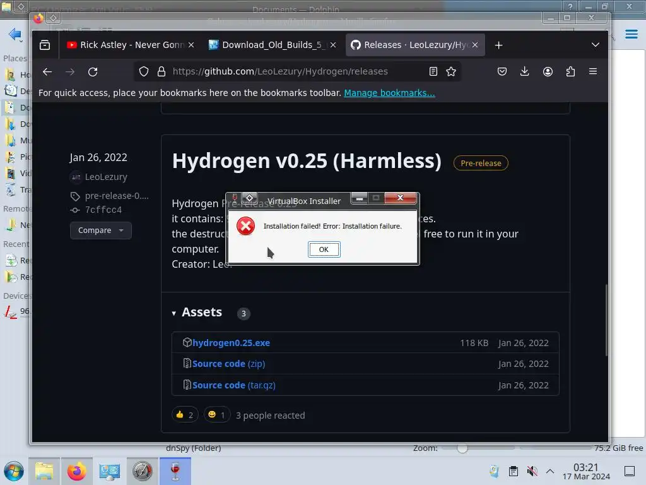Collapse the Assets section triangle

(174, 313)
